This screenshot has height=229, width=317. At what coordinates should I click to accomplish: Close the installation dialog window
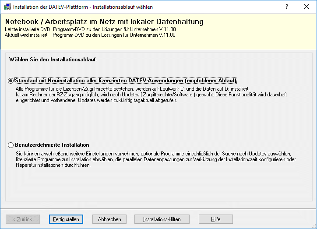[x=306, y=7]
